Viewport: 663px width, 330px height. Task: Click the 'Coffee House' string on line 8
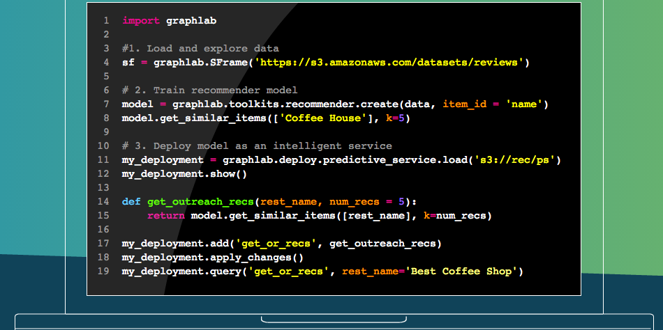(323, 118)
